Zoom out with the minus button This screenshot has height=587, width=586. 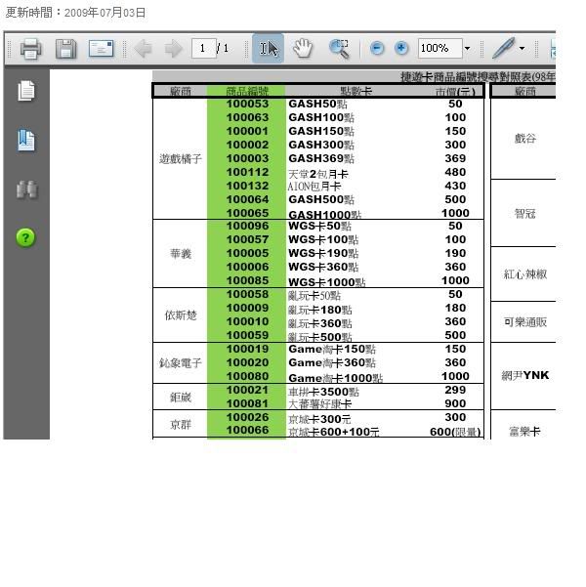click(x=377, y=48)
